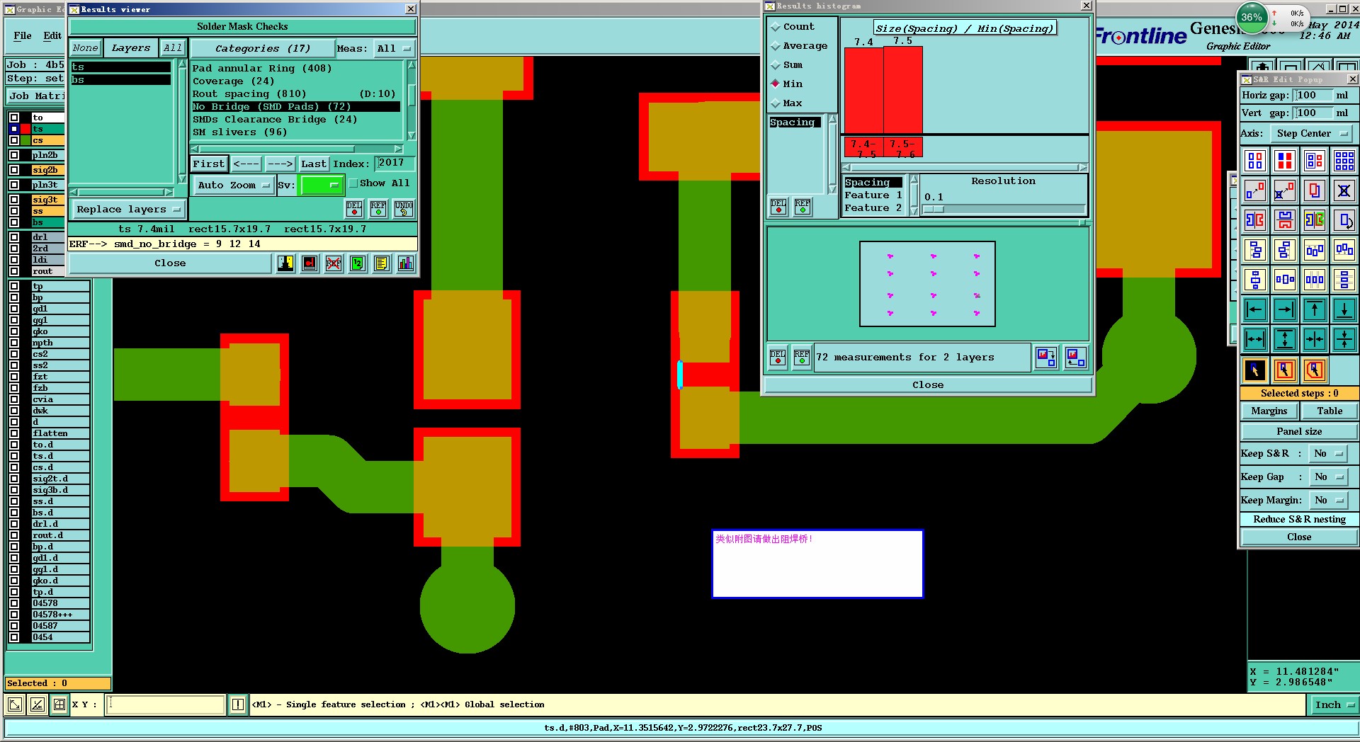
Task: Click the mirror steps horizontally icon
Action: coord(1255,220)
